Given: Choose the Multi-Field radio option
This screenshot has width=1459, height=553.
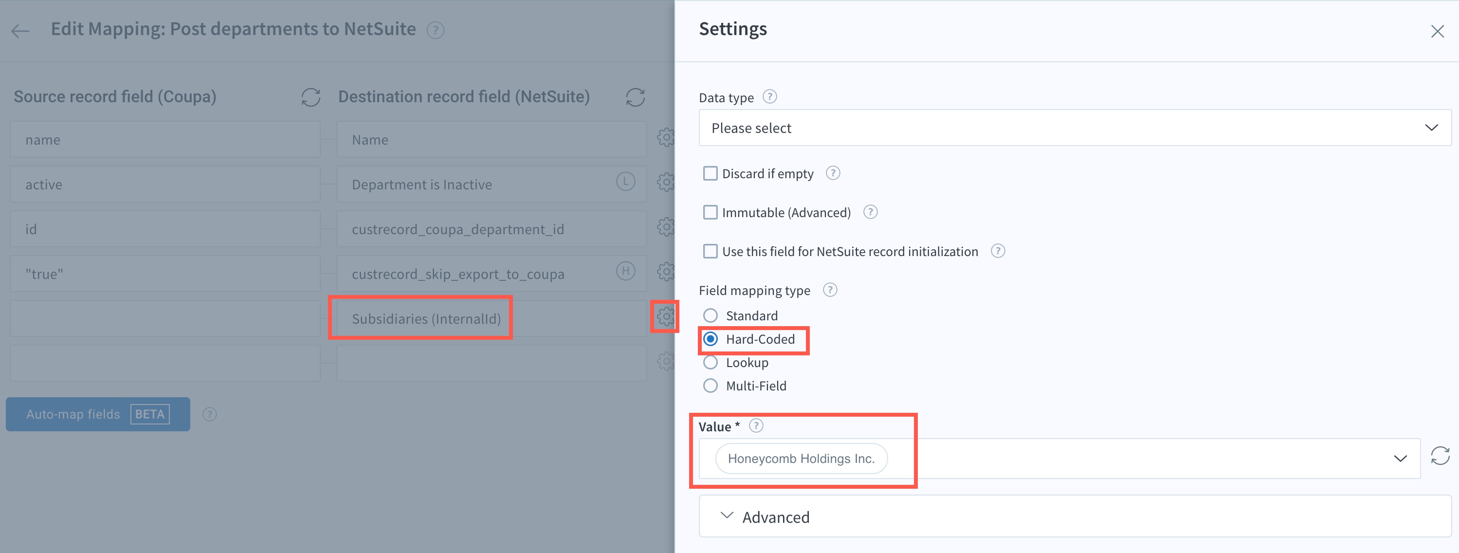Looking at the screenshot, I should (710, 386).
